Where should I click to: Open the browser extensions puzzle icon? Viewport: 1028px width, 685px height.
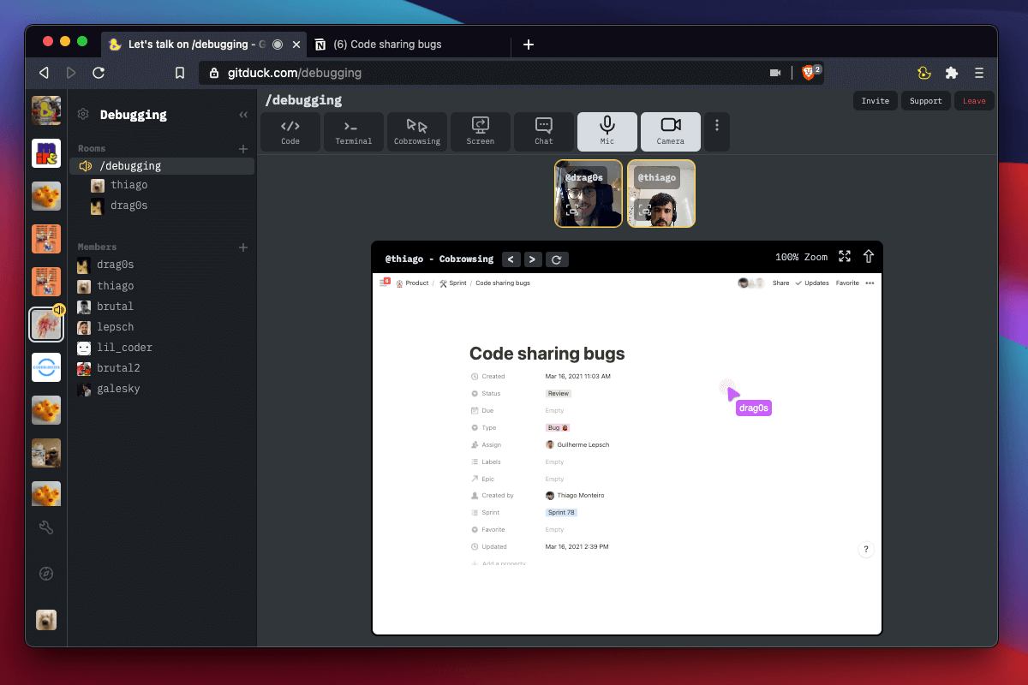952,73
